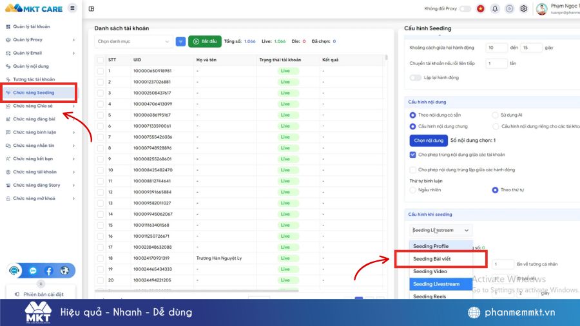
Task: Click the Chức năng đăng bài sidebar icon
Action: (8, 119)
